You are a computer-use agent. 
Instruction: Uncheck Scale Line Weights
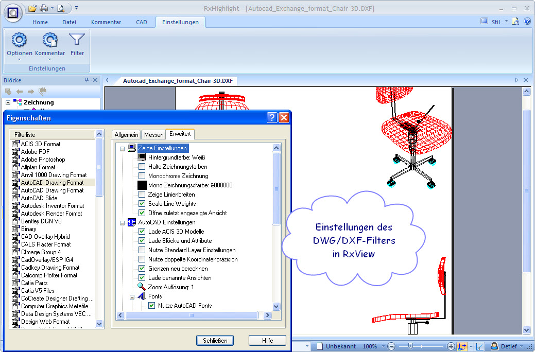tap(142, 204)
